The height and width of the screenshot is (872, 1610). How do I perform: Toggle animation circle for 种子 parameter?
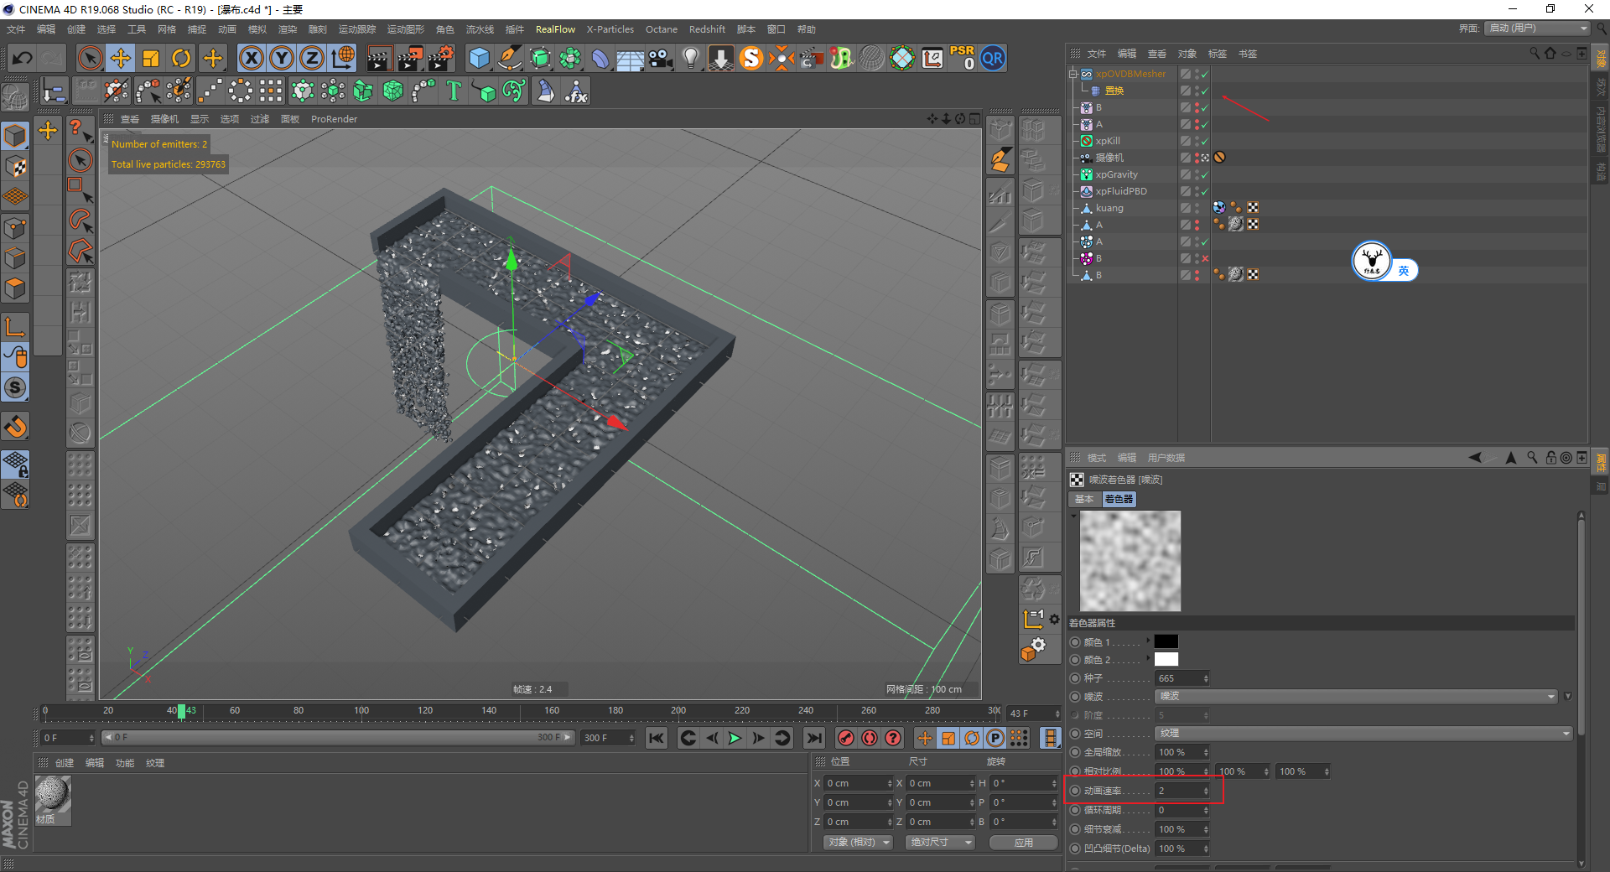point(1075,678)
